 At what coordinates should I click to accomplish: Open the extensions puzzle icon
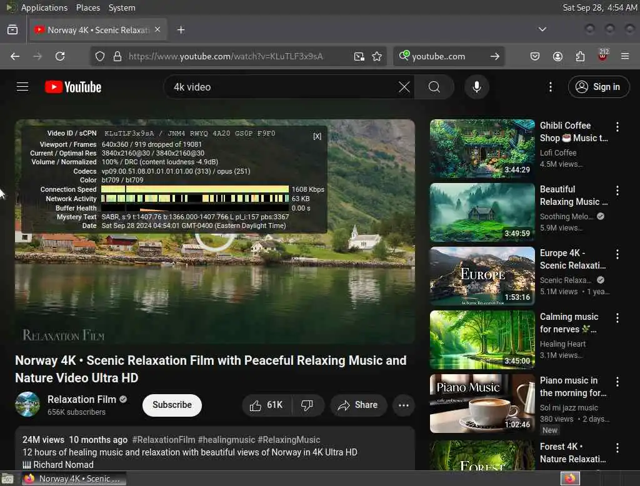point(580,56)
